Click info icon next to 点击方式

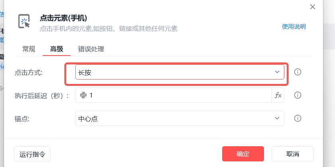pyautogui.click(x=298, y=72)
